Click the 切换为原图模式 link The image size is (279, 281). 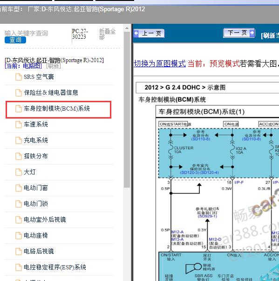point(160,63)
